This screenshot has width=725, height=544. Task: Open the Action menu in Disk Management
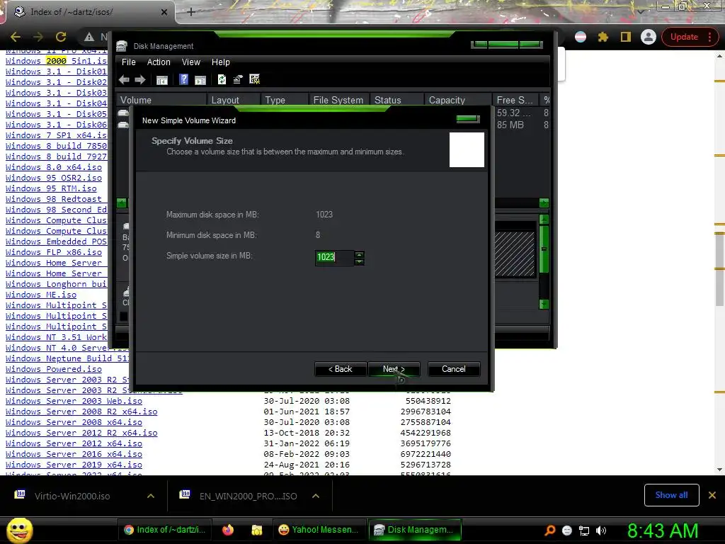[159, 62]
